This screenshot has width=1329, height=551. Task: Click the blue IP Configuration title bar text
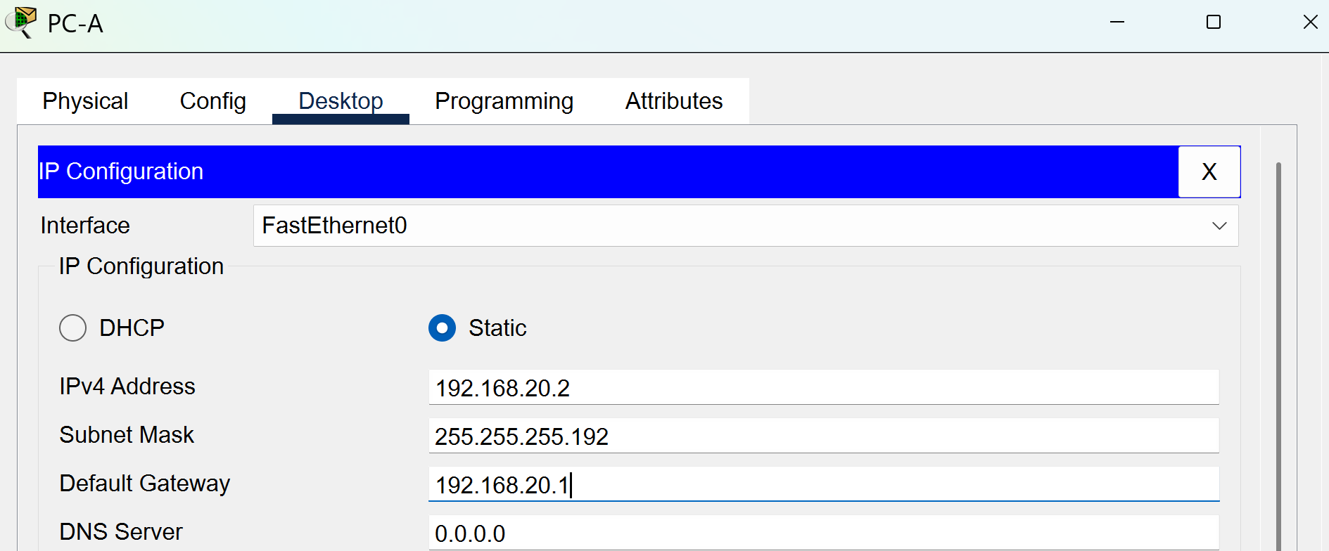[x=121, y=171]
